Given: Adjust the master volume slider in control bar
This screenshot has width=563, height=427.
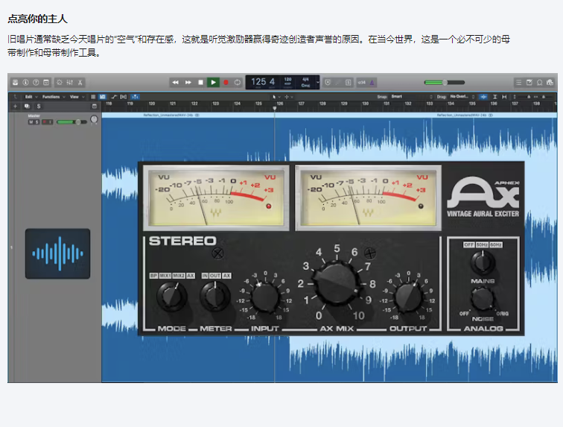Looking at the screenshot, I should [x=445, y=82].
